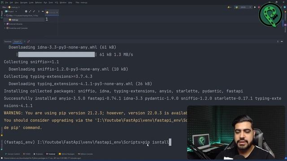Close the main.py editor tab
Screen dimensions: 287x161
pos(57,13)
